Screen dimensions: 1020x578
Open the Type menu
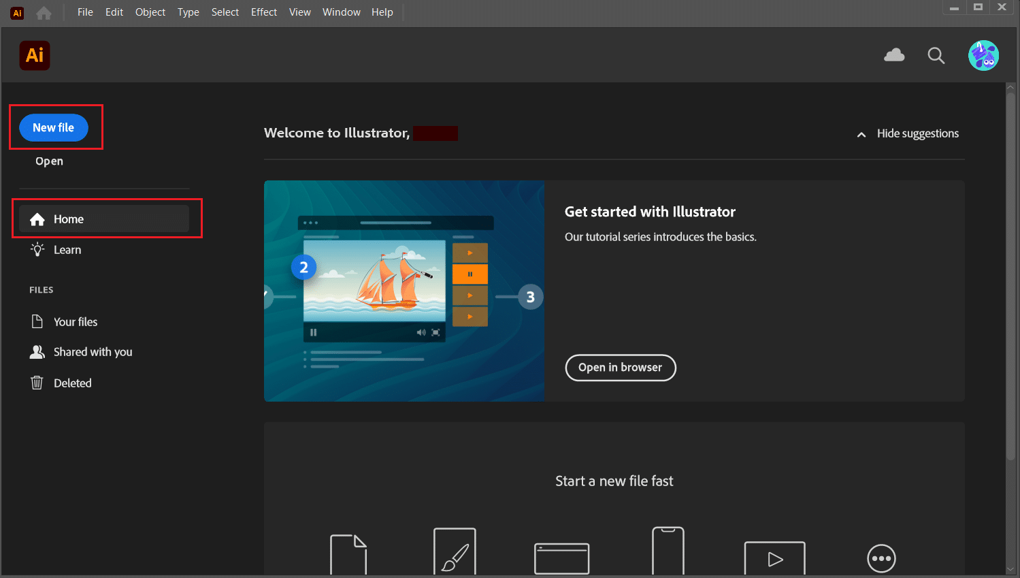pyautogui.click(x=188, y=12)
